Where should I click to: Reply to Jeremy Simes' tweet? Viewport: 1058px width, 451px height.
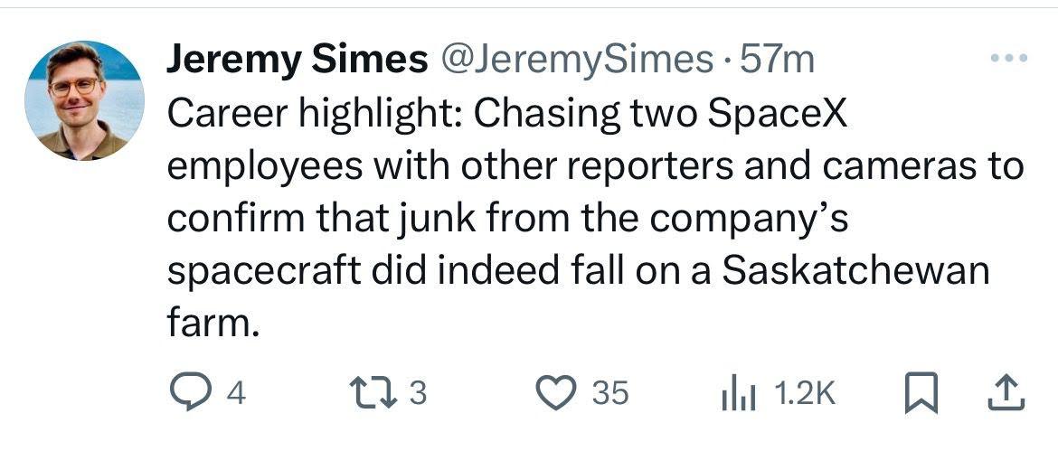(187, 392)
